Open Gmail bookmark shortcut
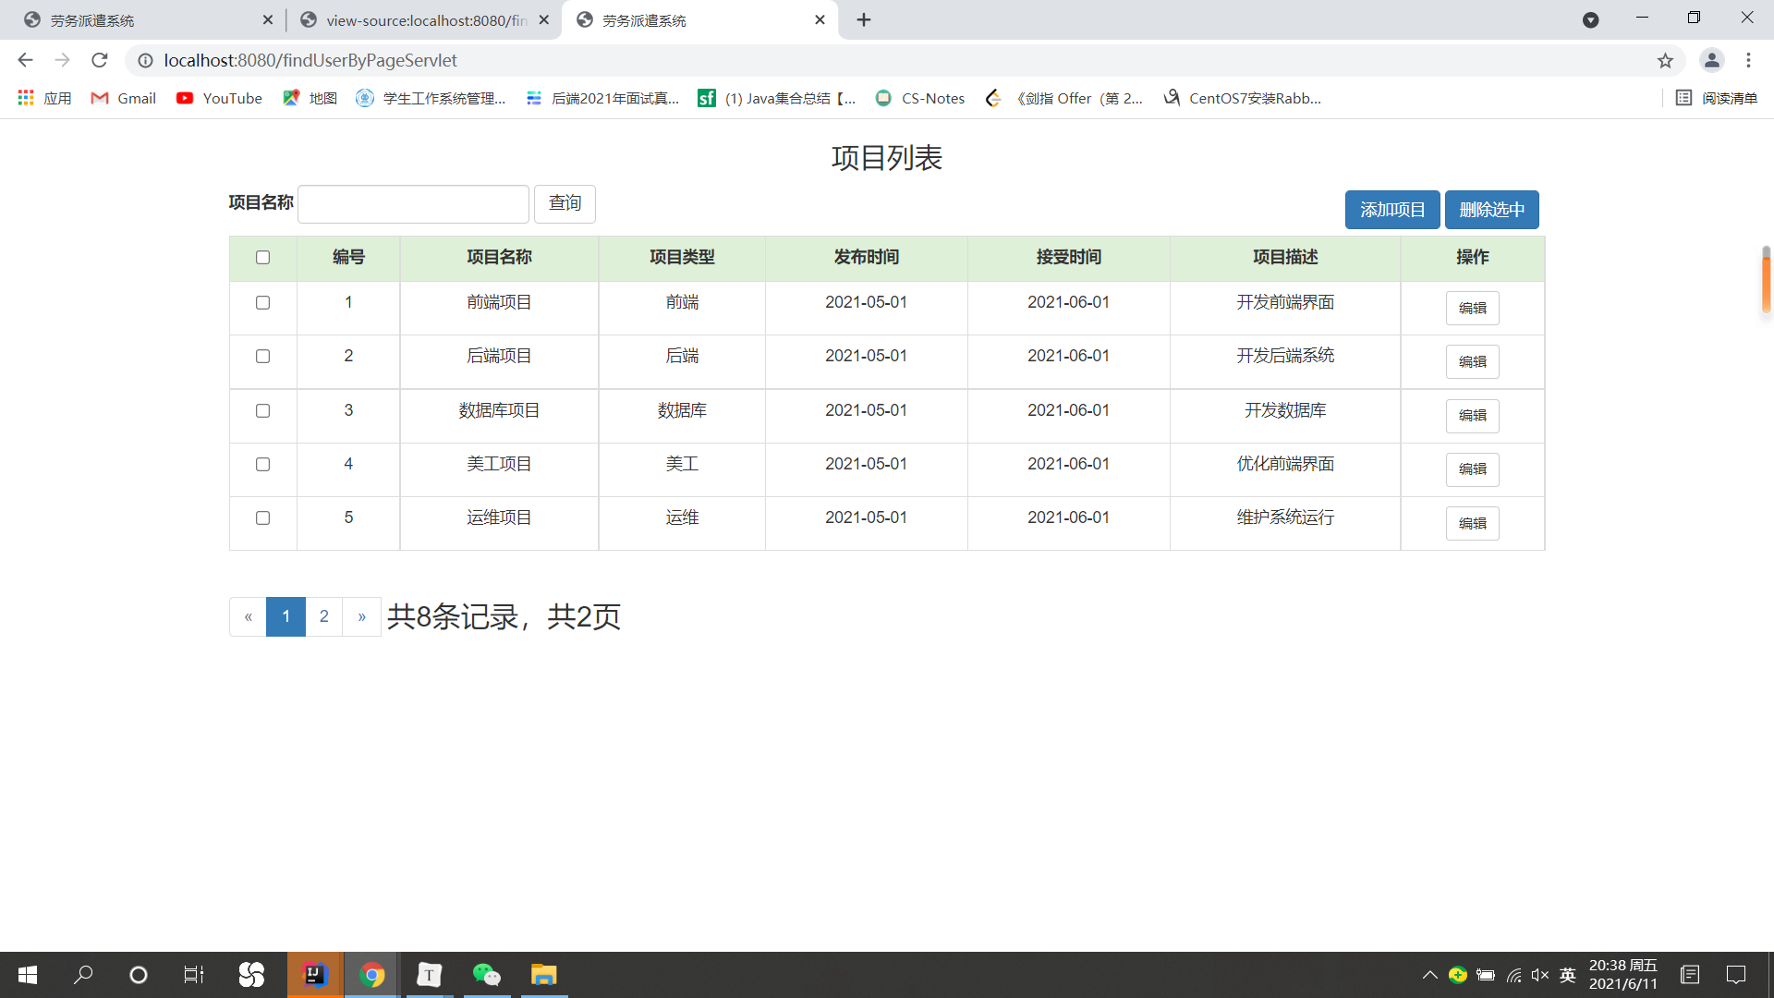Viewport: 1774px width, 998px height. [x=124, y=98]
